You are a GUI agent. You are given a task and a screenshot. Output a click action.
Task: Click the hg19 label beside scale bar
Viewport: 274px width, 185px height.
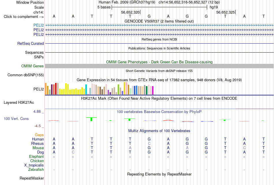click(x=214, y=7)
